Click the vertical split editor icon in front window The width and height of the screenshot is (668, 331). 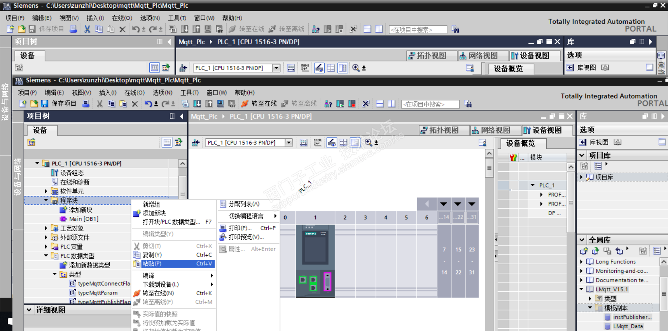[392, 104]
